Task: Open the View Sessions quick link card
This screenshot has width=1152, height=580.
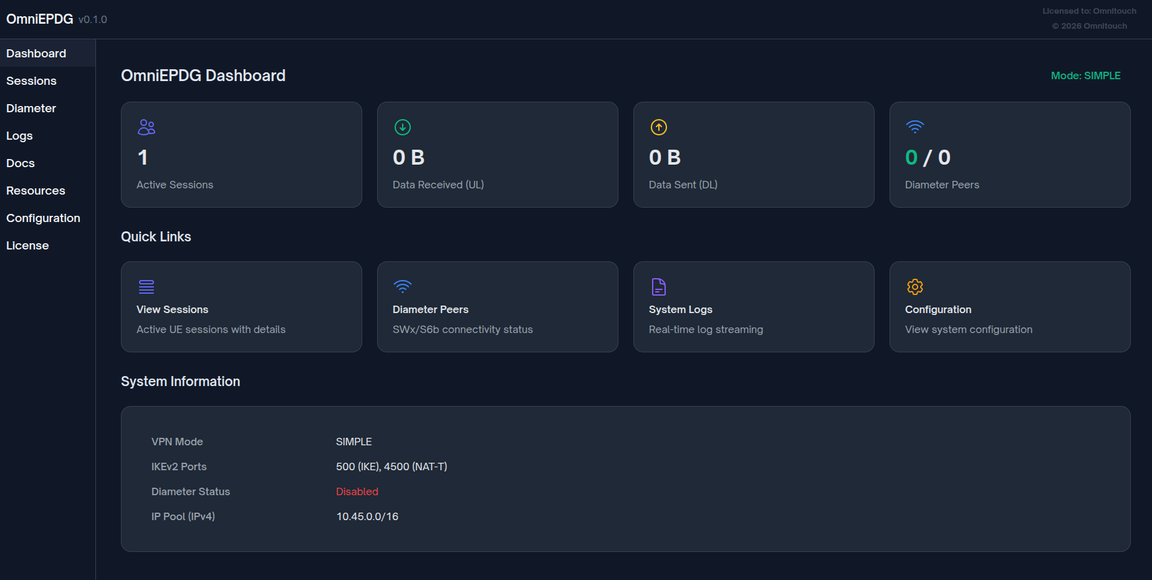Action: 241,307
